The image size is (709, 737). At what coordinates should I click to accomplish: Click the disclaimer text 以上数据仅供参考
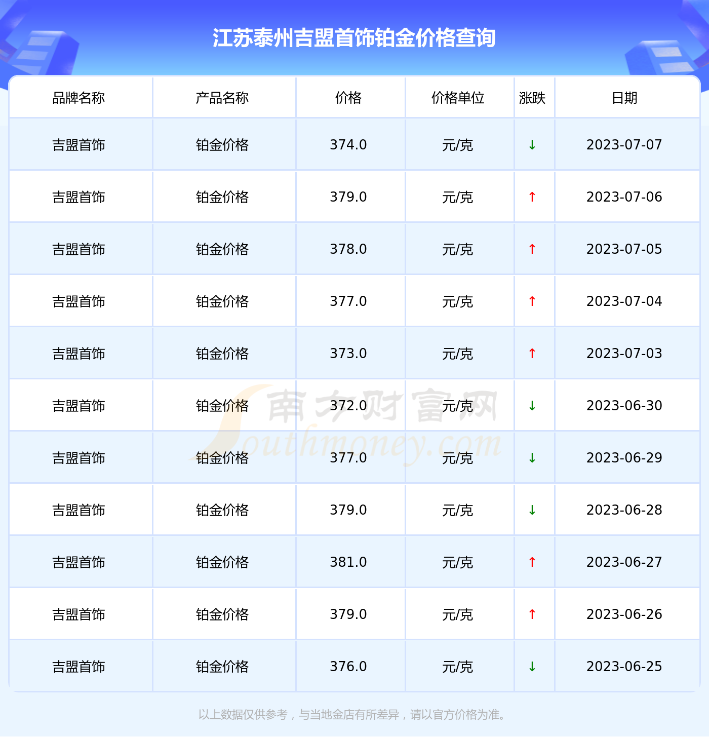coord(243,715)
